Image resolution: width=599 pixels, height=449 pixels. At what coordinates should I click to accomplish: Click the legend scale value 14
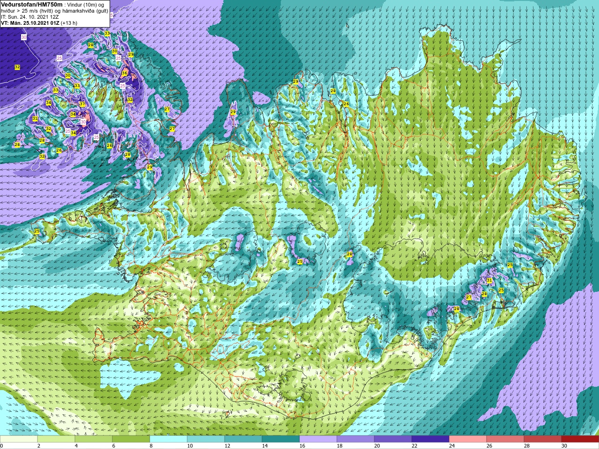(265, 446)
